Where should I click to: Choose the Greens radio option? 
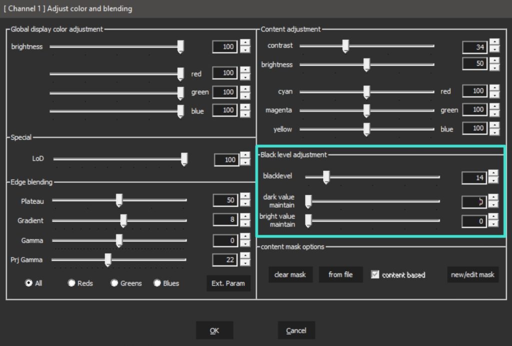[114, 283]
